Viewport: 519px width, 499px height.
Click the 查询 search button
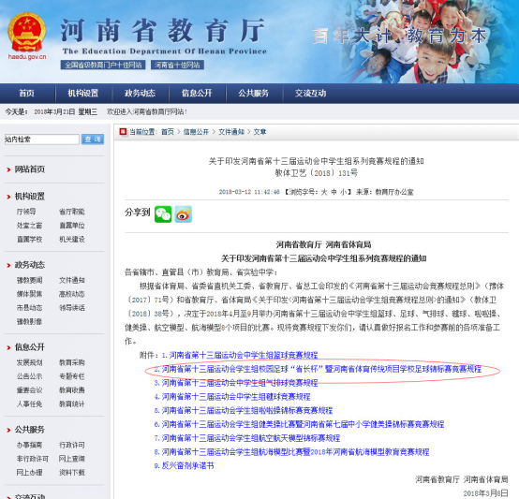(x=93, y=139)
